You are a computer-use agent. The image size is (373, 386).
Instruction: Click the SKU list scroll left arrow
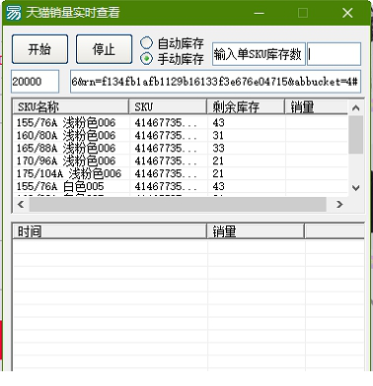pyautogui.click(x=21, y=204)
